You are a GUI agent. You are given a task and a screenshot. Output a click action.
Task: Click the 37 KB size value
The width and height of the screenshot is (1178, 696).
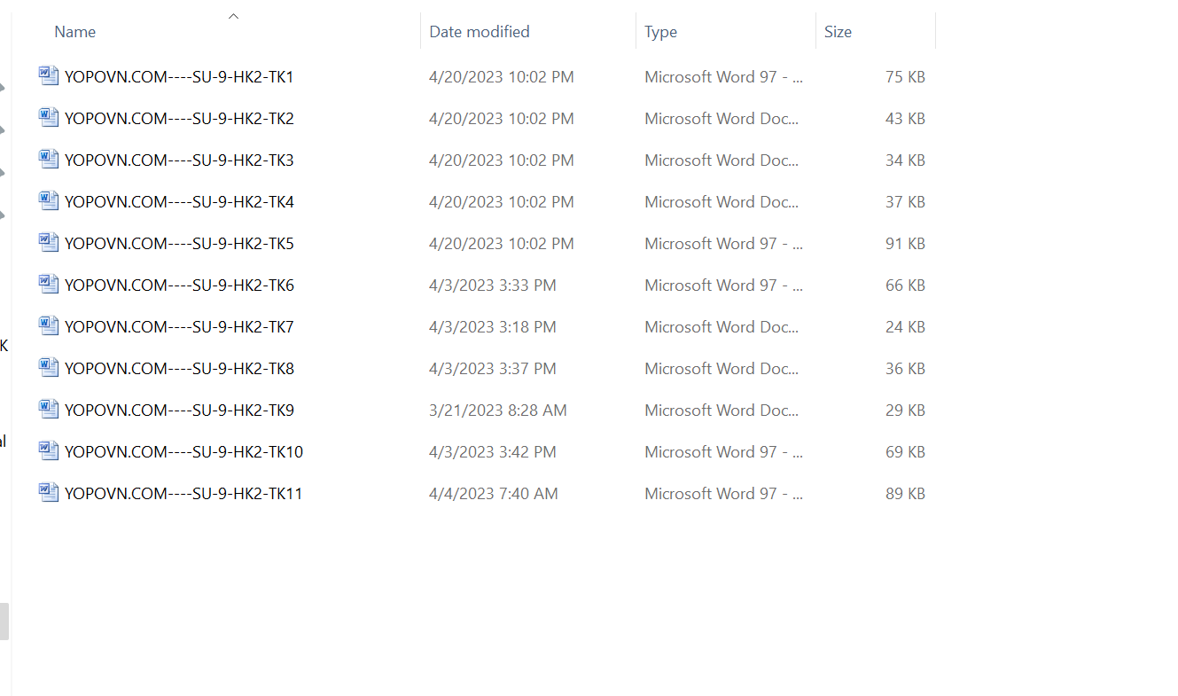pyautogui.click(x=905, y=202)
